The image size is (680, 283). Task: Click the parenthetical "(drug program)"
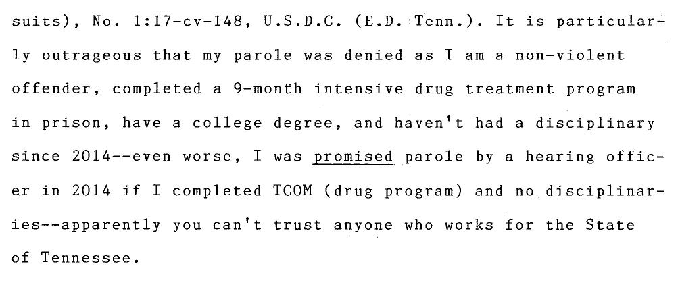coord(394,192)
